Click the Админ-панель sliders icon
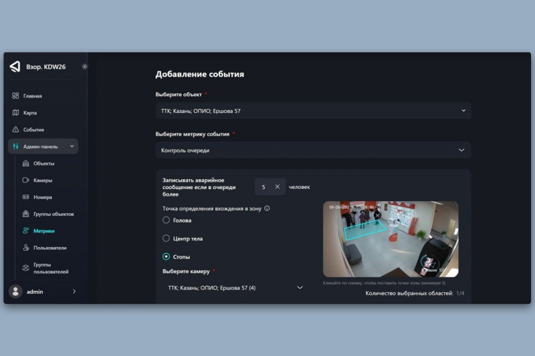The height and width of the screenshot is (356, 535). [x=15, y=146]
